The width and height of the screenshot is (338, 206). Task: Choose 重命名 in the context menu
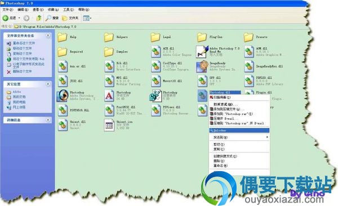tap(239, 165)
